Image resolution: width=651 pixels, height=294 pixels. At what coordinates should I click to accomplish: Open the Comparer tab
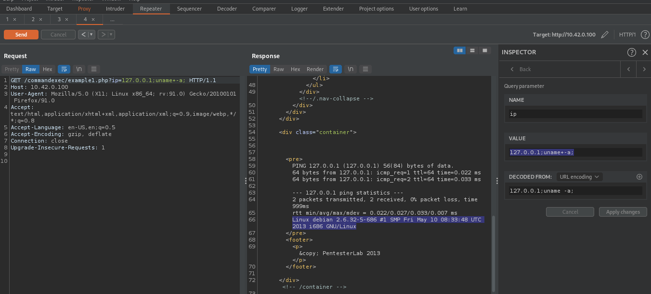264,9
